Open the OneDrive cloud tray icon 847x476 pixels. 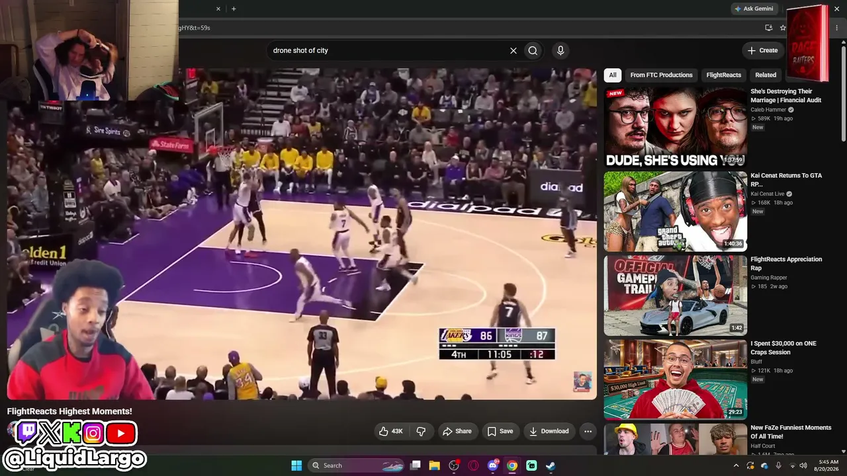pyautogui.click(x=765, y=465)
